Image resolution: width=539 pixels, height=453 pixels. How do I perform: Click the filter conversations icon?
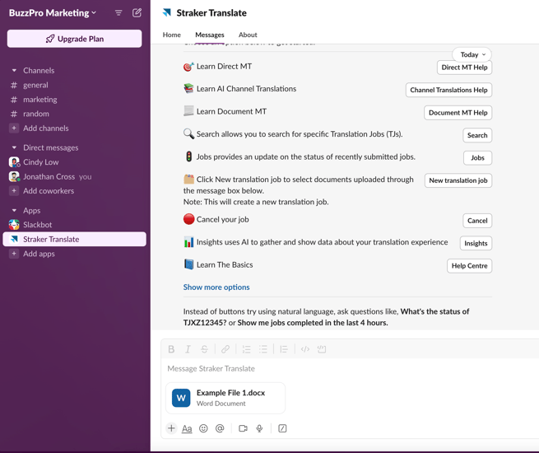(x=118, y=13)
